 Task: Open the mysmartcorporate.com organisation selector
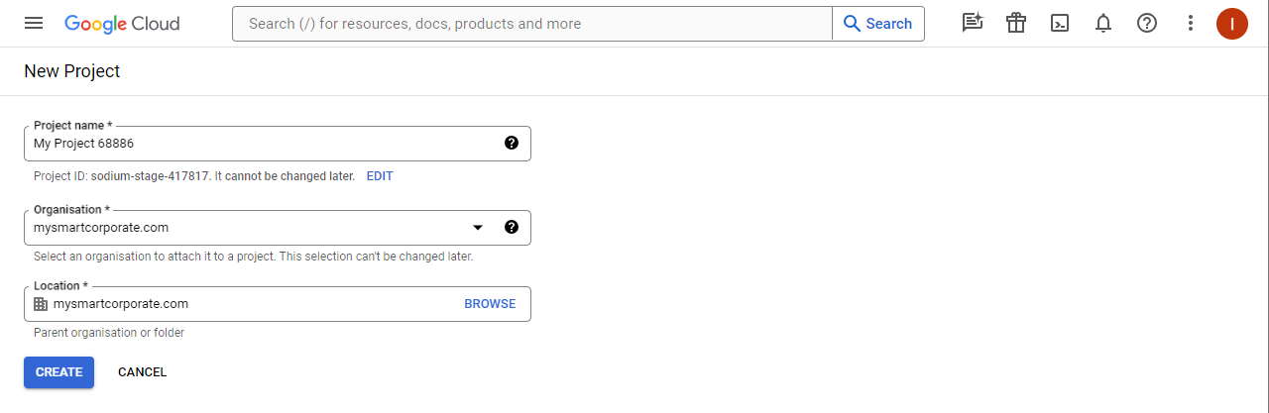pyautogui.click(x=248, y=228)
